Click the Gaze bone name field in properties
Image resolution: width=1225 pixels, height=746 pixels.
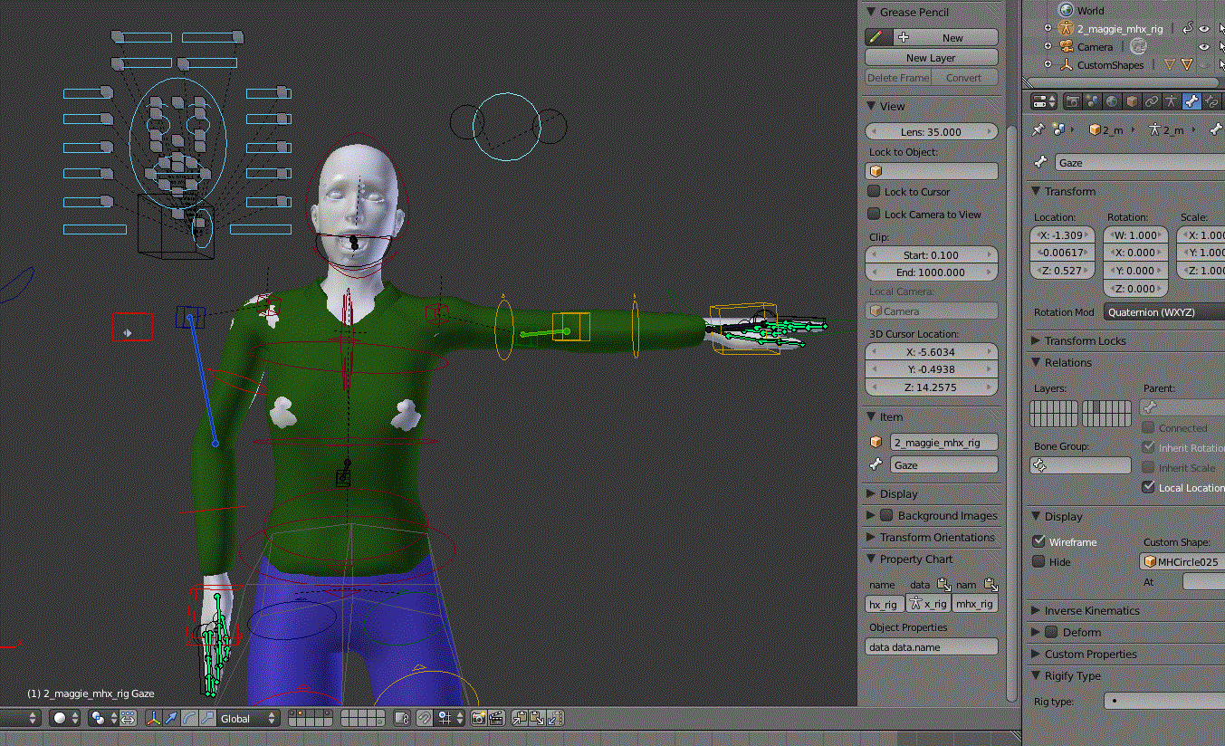[x=1139, y=162]
